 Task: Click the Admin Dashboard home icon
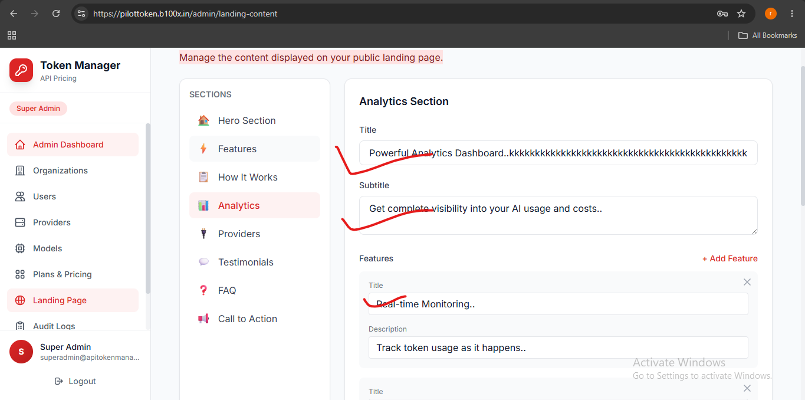20,145
